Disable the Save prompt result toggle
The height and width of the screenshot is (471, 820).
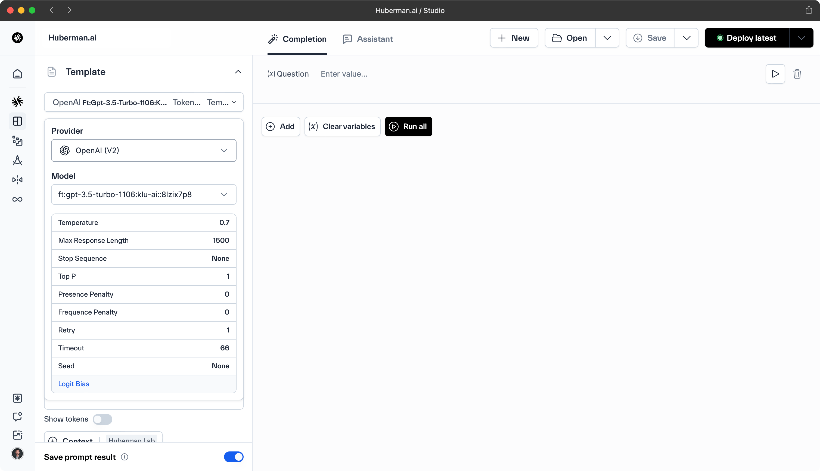coord(233,457)
